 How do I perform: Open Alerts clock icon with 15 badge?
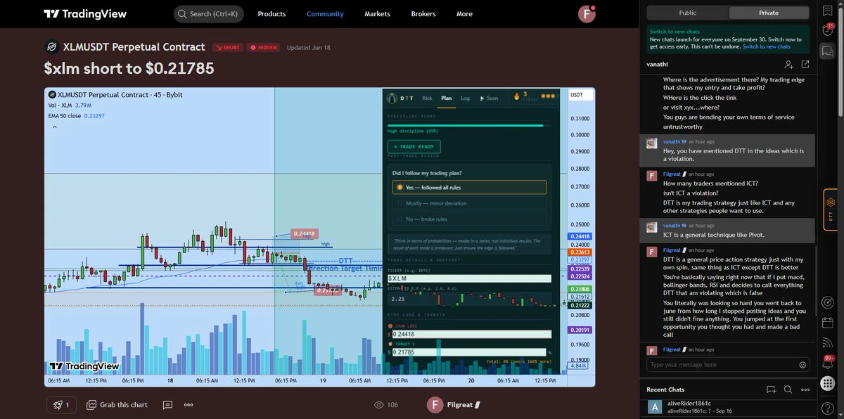pyautogui.click(x=828, y=30)
